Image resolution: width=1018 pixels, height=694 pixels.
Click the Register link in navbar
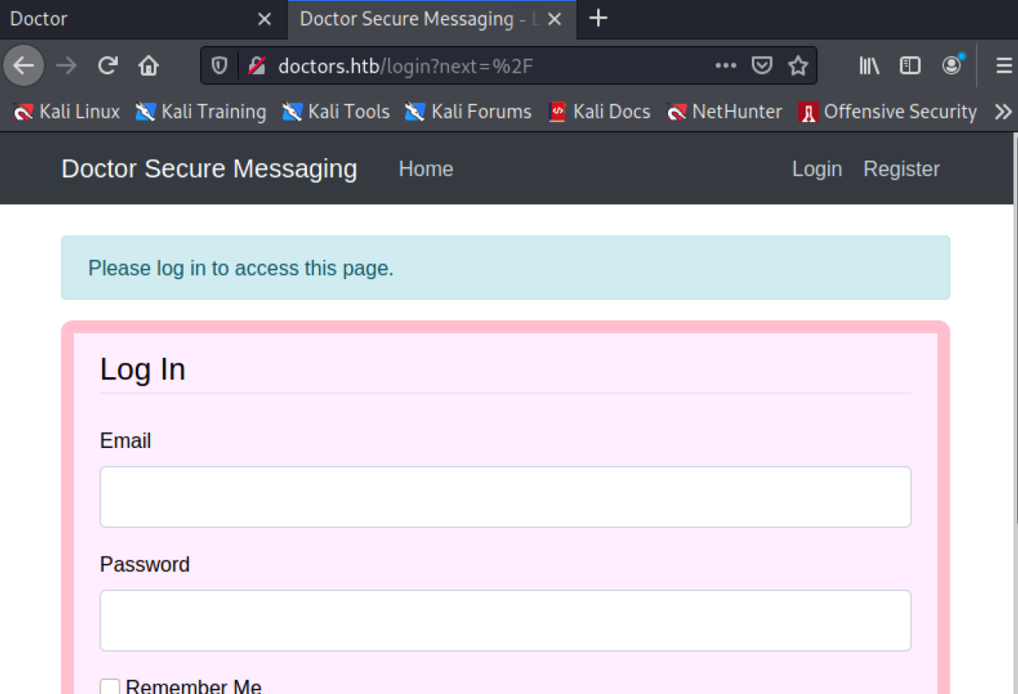[901, 169]
